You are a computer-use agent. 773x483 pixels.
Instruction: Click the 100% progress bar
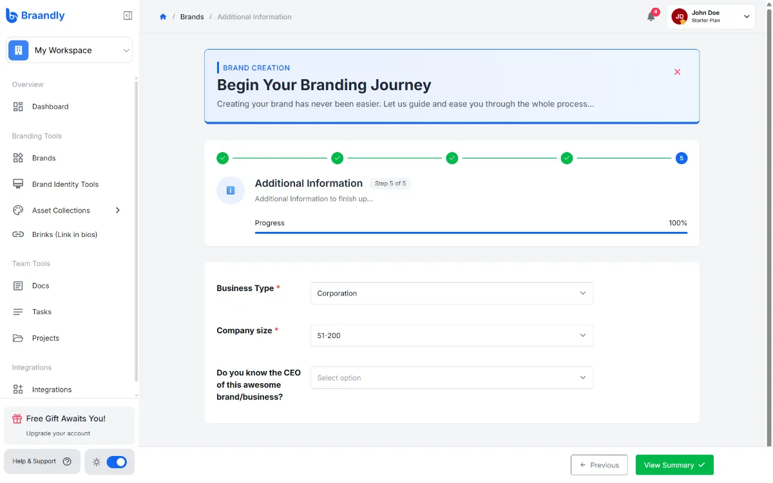tap(471, 232)
